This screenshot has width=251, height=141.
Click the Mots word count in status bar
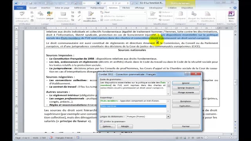click(39, 137)
